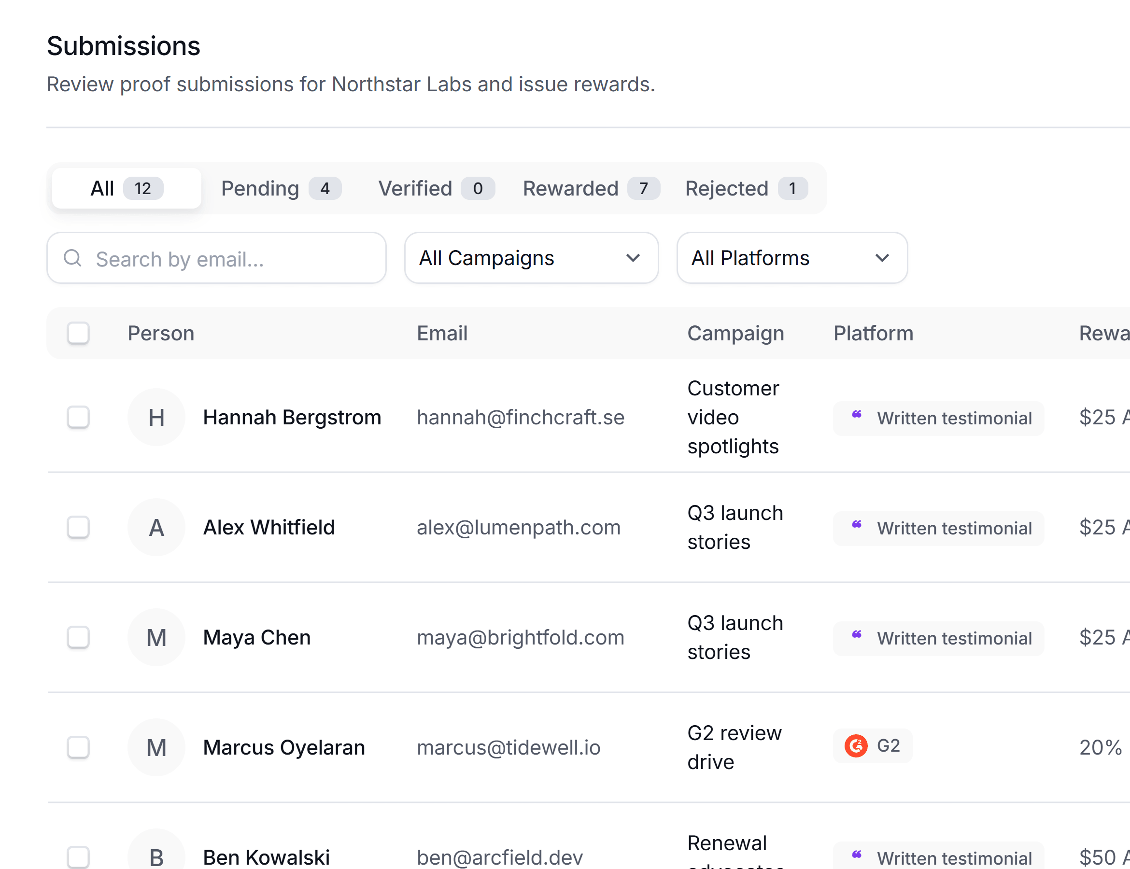This screenshot has width=1130, height=869.
Task: Focus the Search by email field
Action: pos(216,258)
